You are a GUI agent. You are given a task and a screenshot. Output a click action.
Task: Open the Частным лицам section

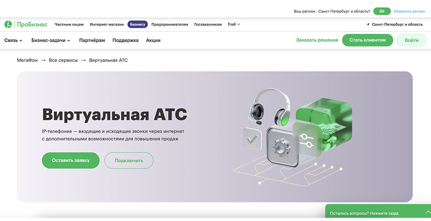(69, 25)
